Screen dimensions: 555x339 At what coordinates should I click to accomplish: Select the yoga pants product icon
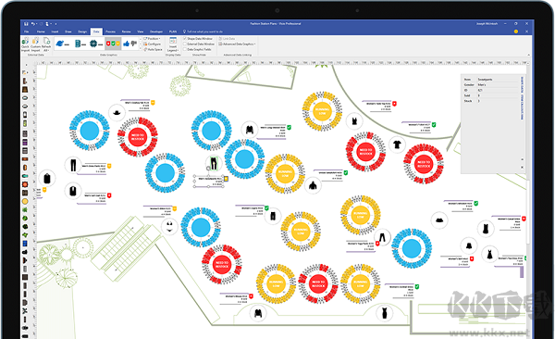382,237
